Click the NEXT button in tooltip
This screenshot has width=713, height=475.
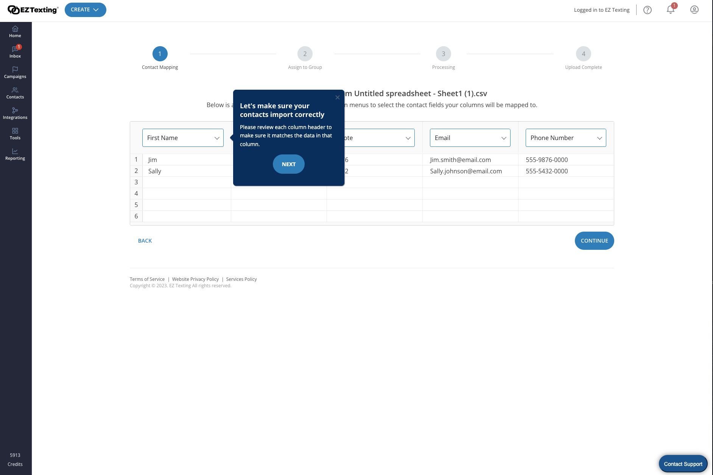289,164
